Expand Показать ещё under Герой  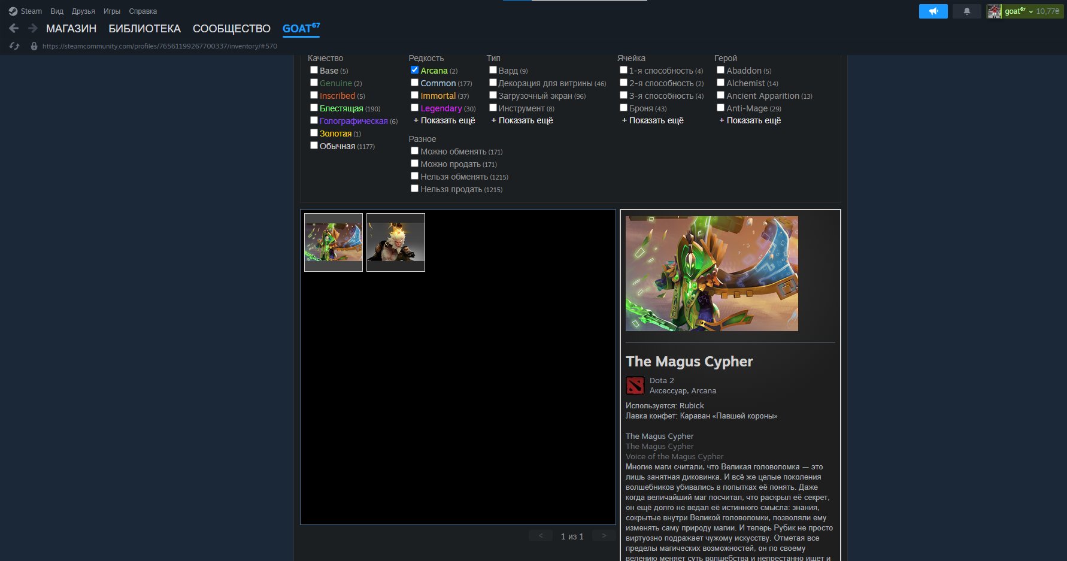[x=750, y=120]
